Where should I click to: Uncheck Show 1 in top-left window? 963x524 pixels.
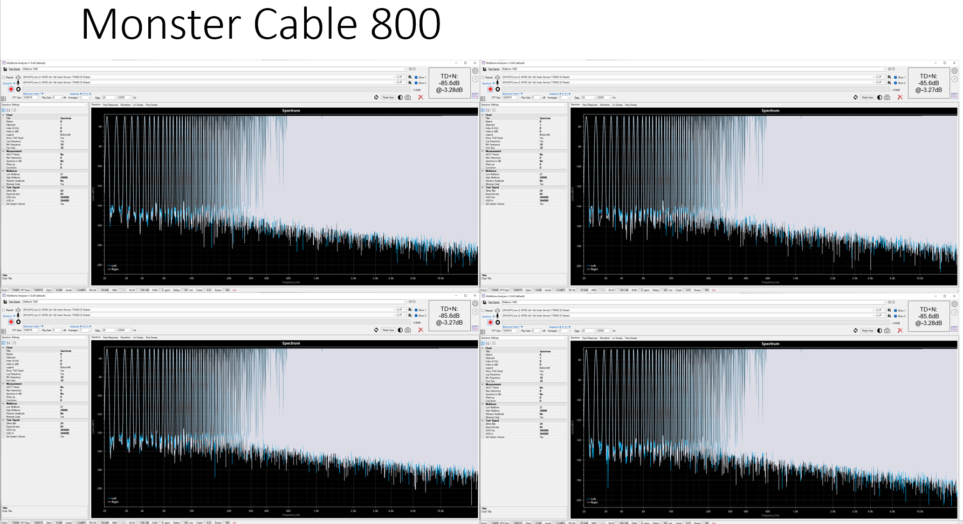tap(416, 78)
